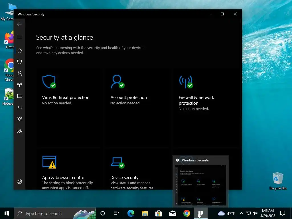Image resolution: width=292 pixels, height=219 pixels.
Task: Open Firewall & network protection heading
Action: (196, 100)
